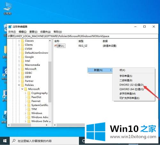Expand the Cryptography key
Viewport: 160px width, 145px height.
tap(25, 93)
